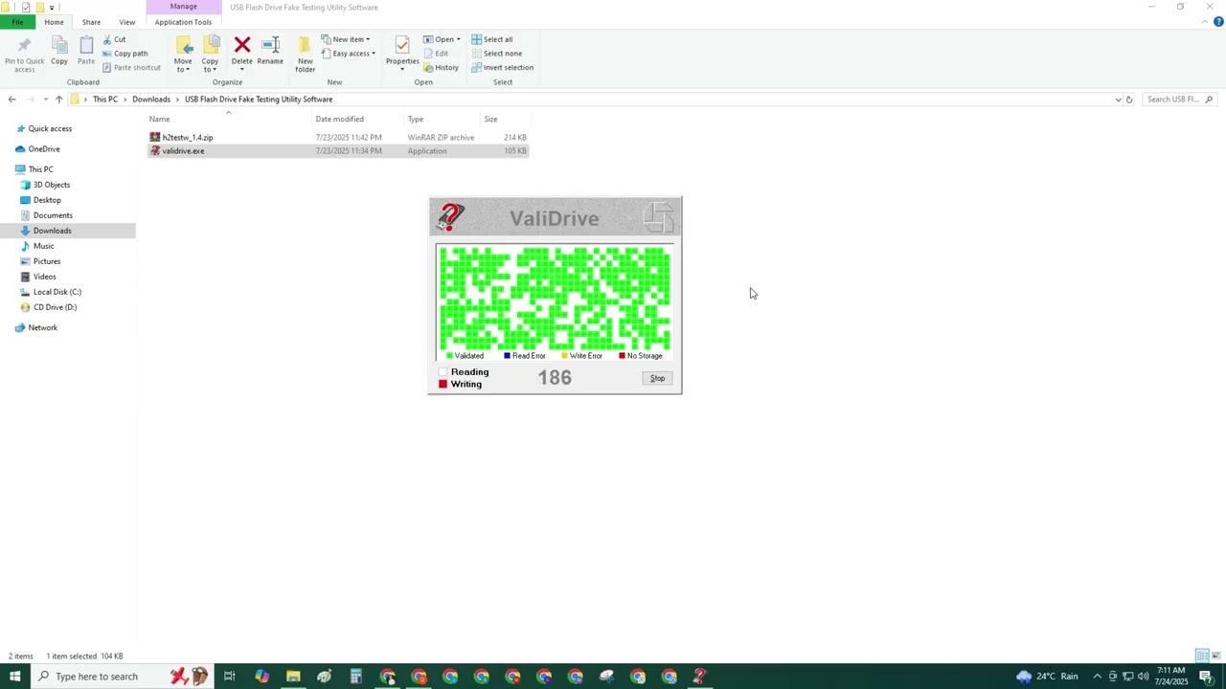The height and width of the screenshot is (689, 1226).
Task: Open the Videos folder
Action: (44, 277)
